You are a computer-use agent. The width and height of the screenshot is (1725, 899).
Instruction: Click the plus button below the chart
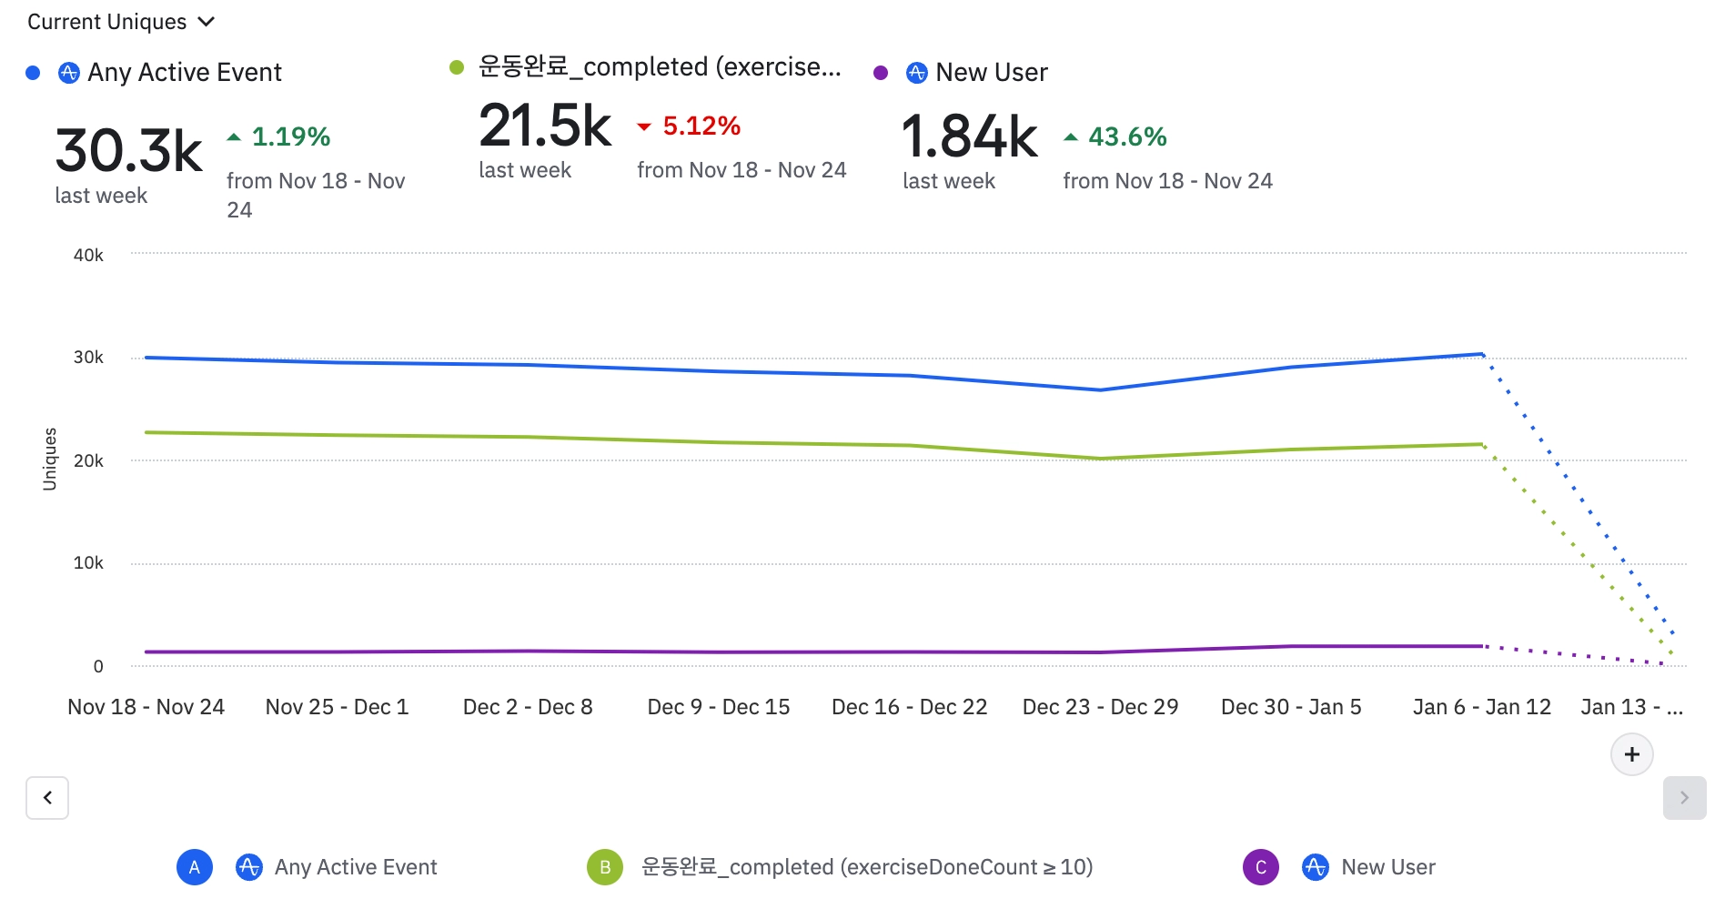1632,754
